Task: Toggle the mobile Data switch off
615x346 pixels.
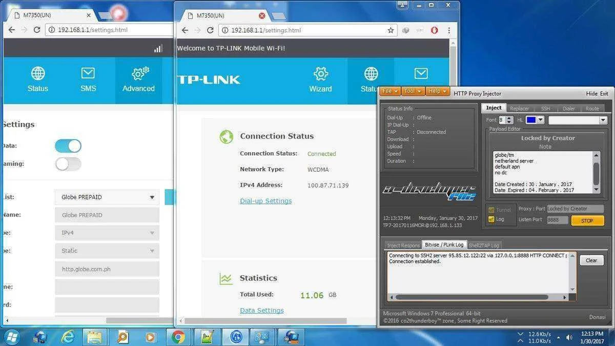Action: pyautogui.click(x=68, y=146)
